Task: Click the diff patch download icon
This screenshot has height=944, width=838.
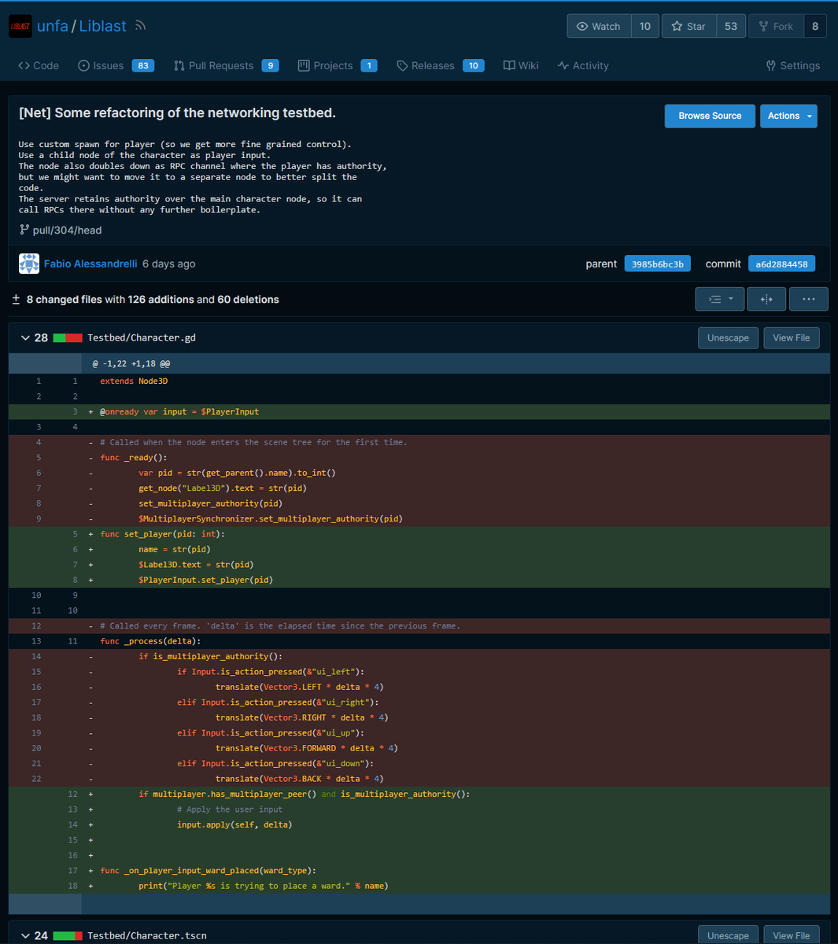Action: click(15, 299)
